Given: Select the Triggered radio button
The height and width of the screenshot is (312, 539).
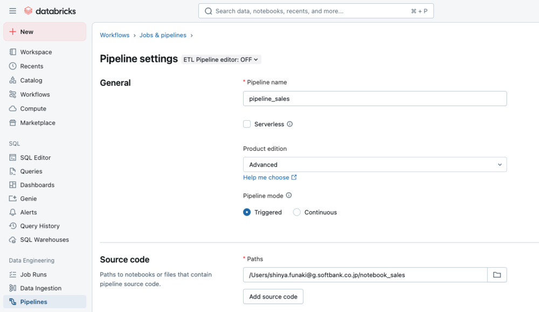Looking at the screenshot, I should tap(248, 212).
